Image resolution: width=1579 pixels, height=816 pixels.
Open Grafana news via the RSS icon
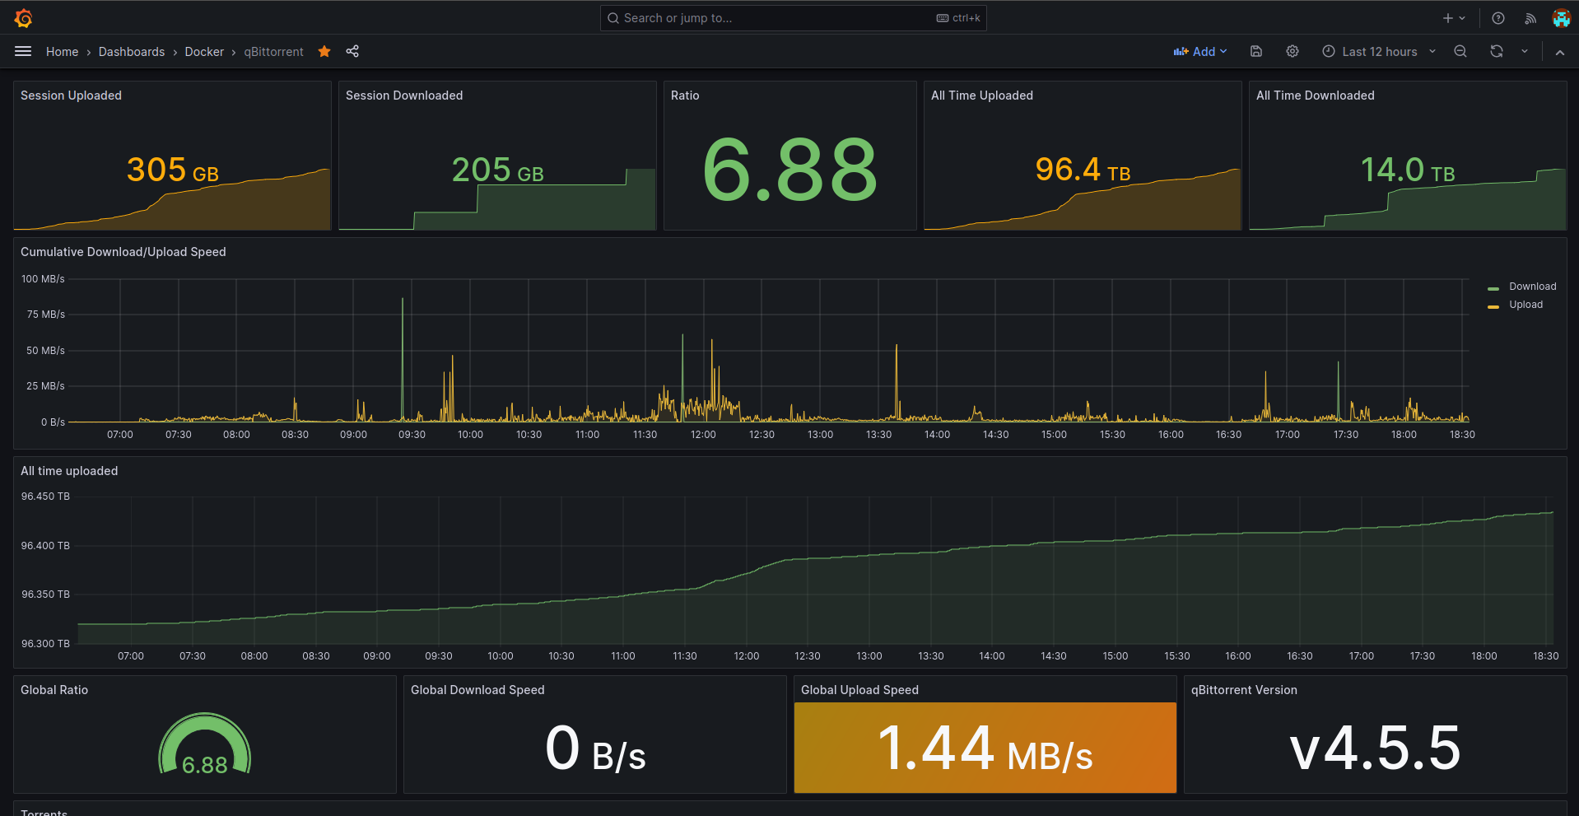click(x=1530, y=17)
